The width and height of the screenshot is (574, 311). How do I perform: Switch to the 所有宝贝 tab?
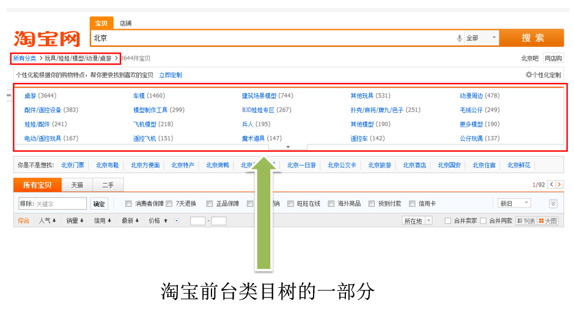coord(37,185)
